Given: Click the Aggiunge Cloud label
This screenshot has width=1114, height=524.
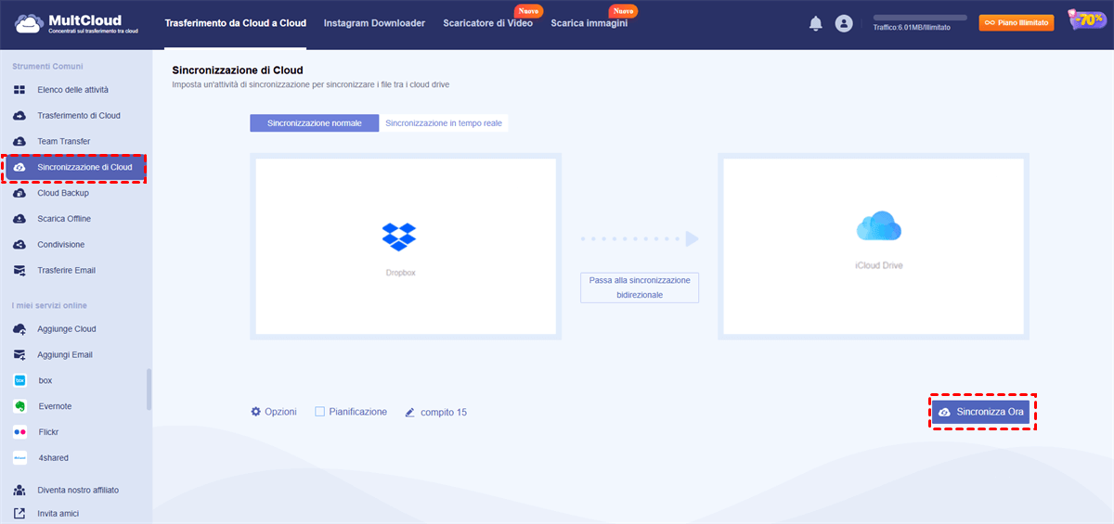Looking at the screenshot, I should point(67,329).
